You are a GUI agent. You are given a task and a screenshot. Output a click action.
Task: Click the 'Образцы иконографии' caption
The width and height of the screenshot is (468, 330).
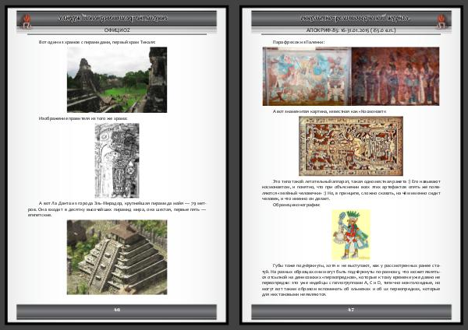(292, 205)
